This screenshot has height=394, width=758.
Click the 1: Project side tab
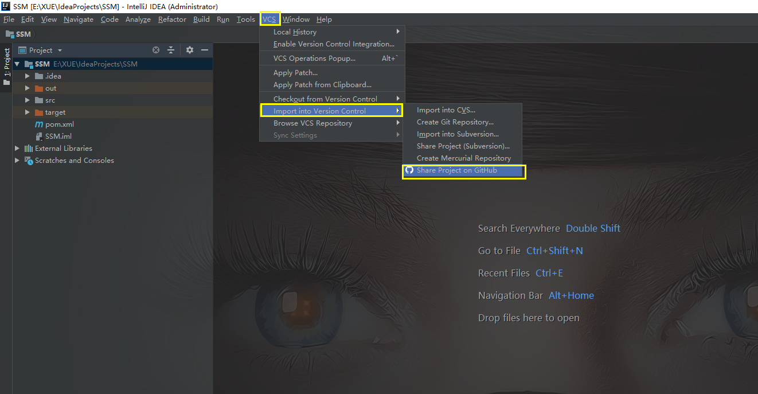[6, 66]
